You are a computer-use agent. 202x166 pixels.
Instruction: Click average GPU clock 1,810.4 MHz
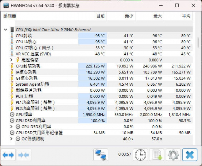click(179, 115)
